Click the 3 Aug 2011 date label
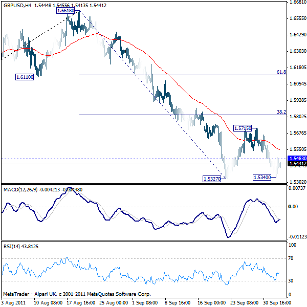Viewport: 307px width, 307px height. click(13, 303)
